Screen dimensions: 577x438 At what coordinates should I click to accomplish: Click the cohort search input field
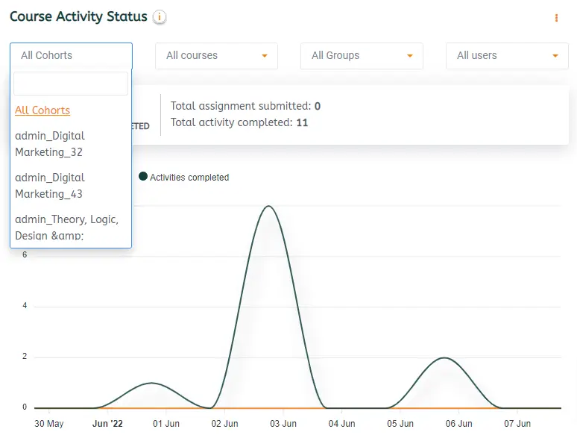pyautogui.click(x=71, y=84)
